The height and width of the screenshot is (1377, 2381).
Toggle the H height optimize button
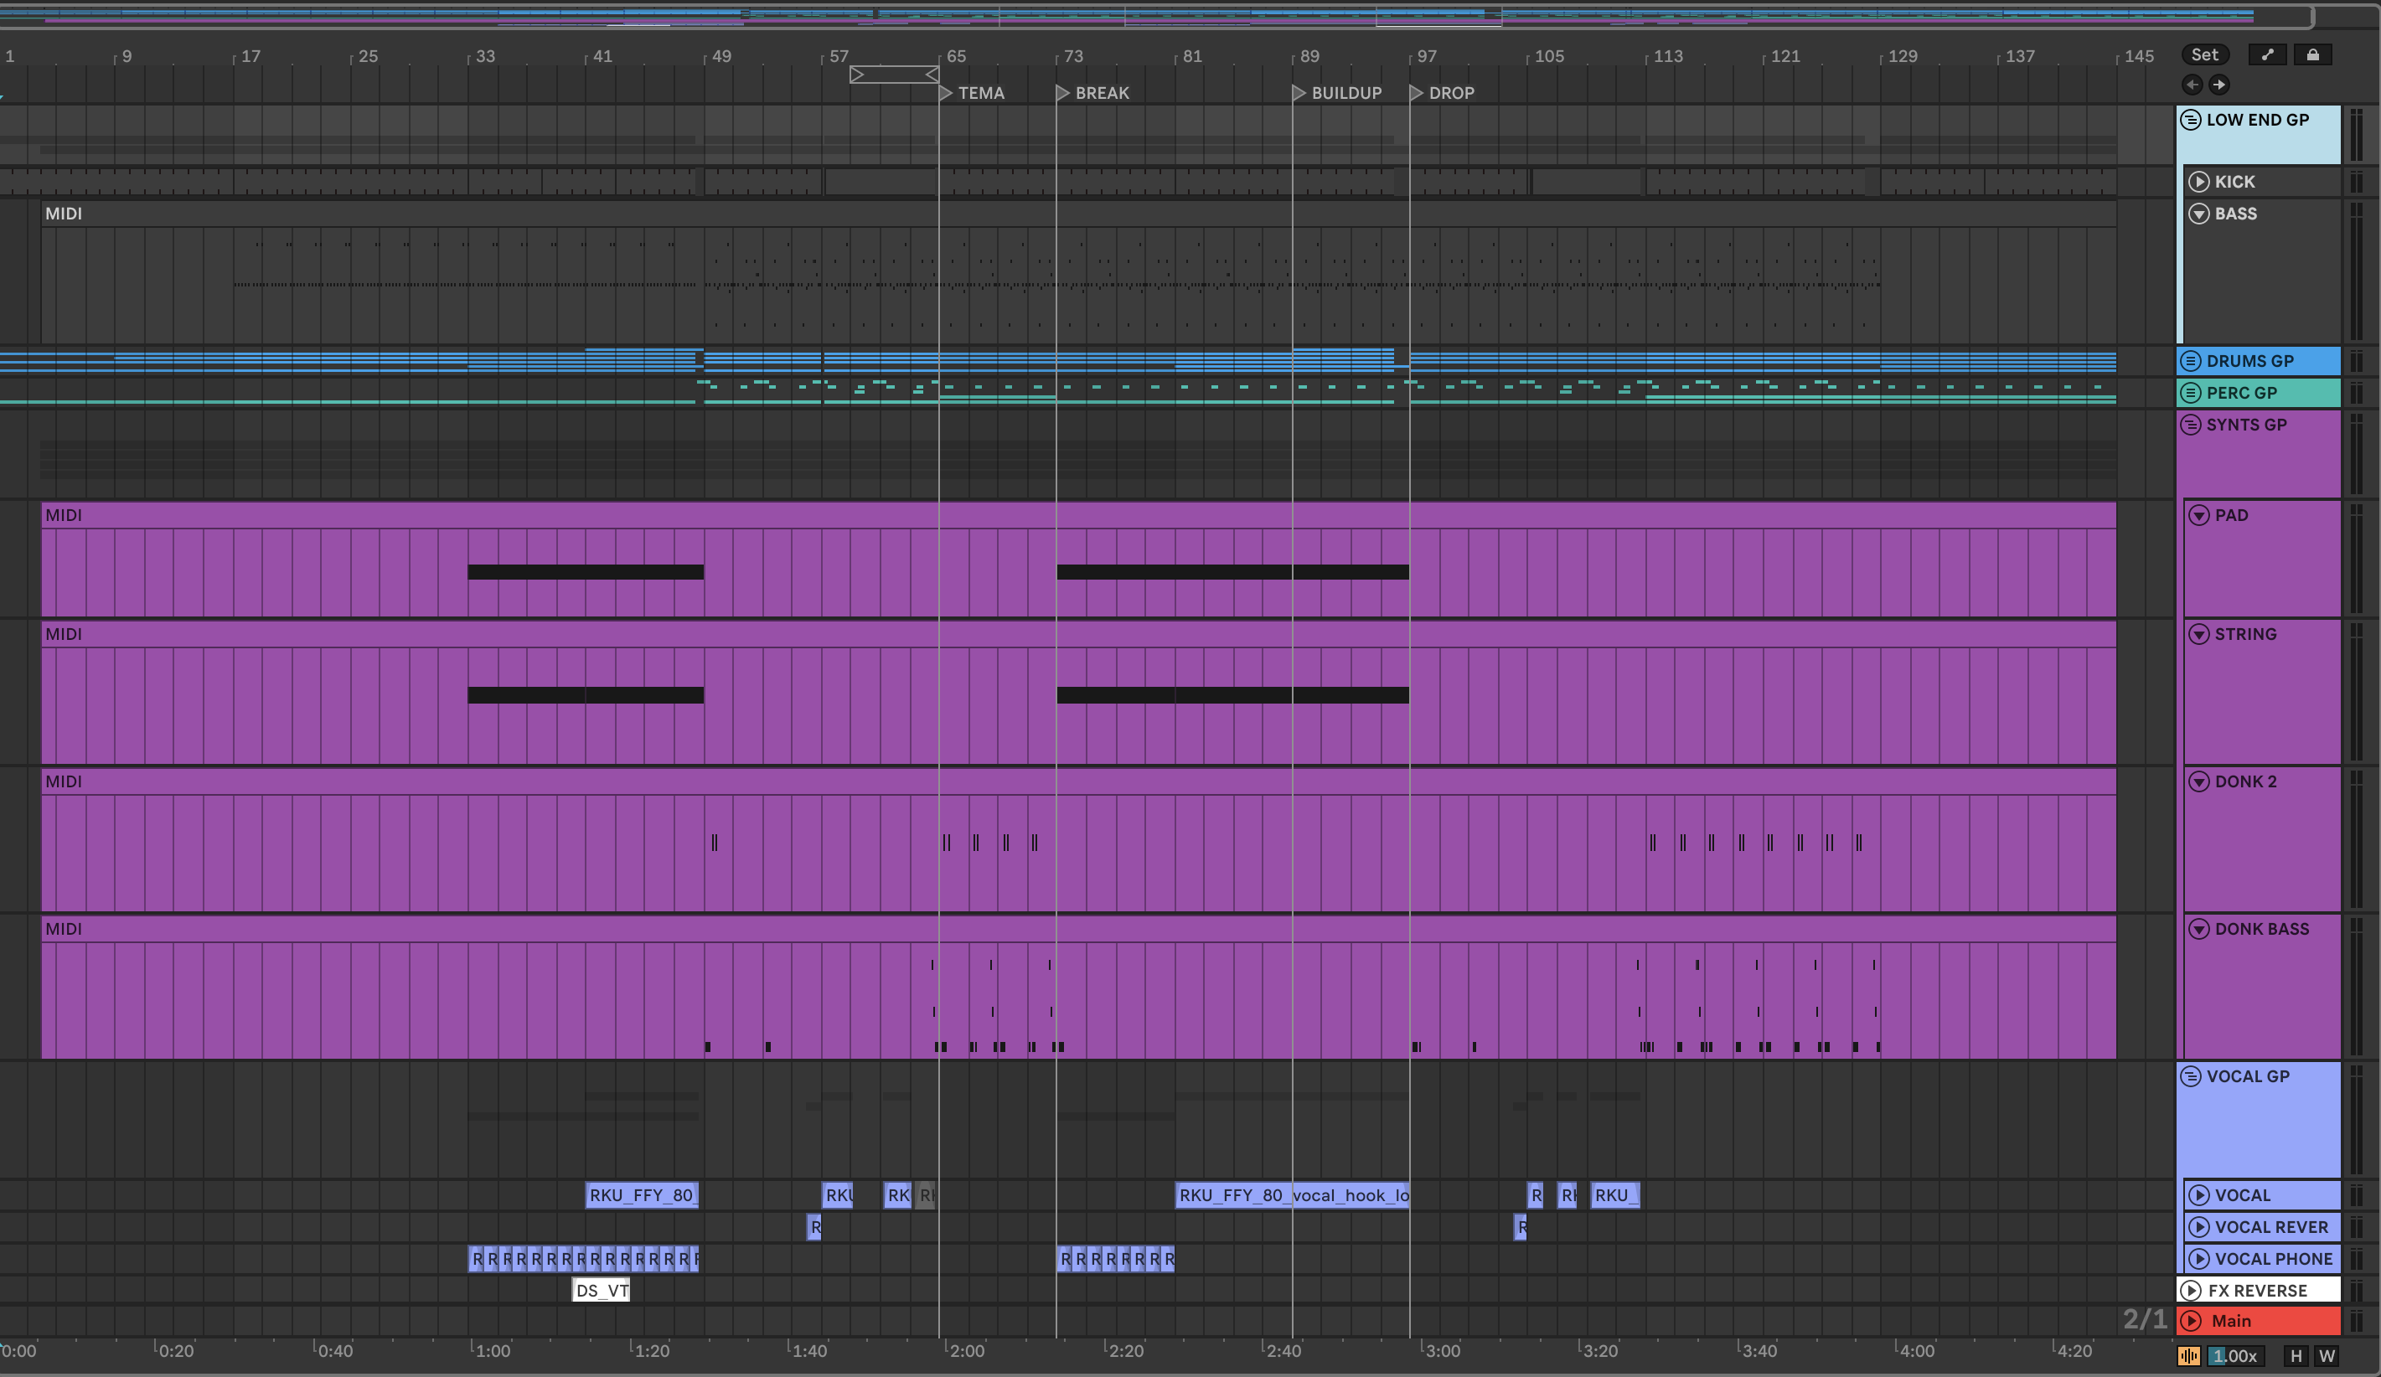point(2296,1356)
